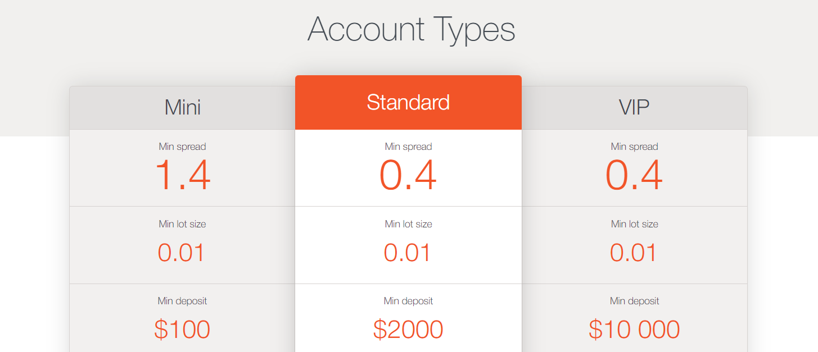This screenshot has height=352, width=818.
Task: Click the VIP $10 000 min deposit value
Action: click(634, 329)
